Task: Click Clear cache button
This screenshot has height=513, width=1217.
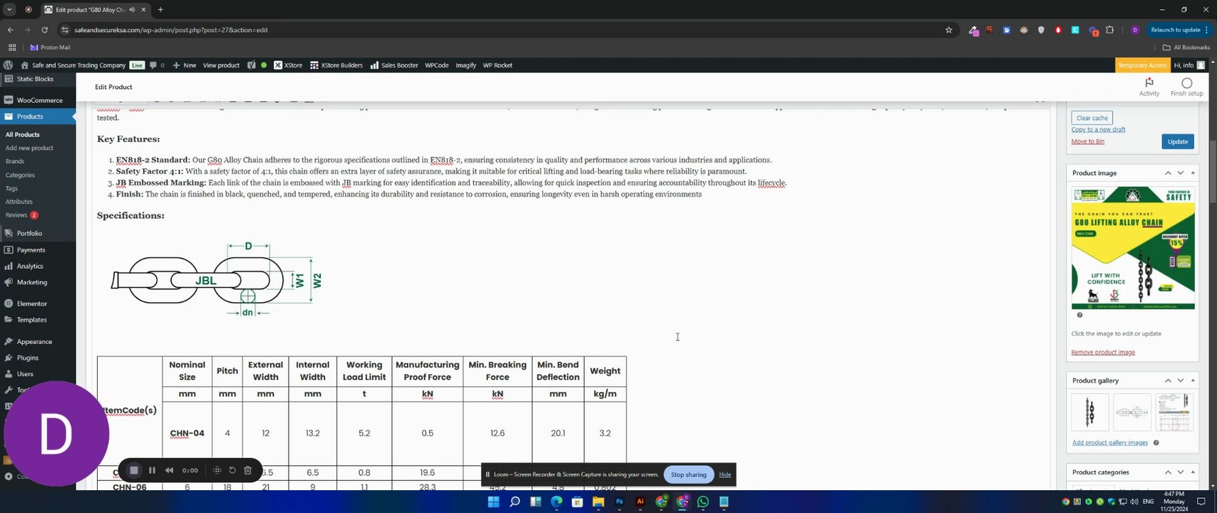Action: [1092, 118]
